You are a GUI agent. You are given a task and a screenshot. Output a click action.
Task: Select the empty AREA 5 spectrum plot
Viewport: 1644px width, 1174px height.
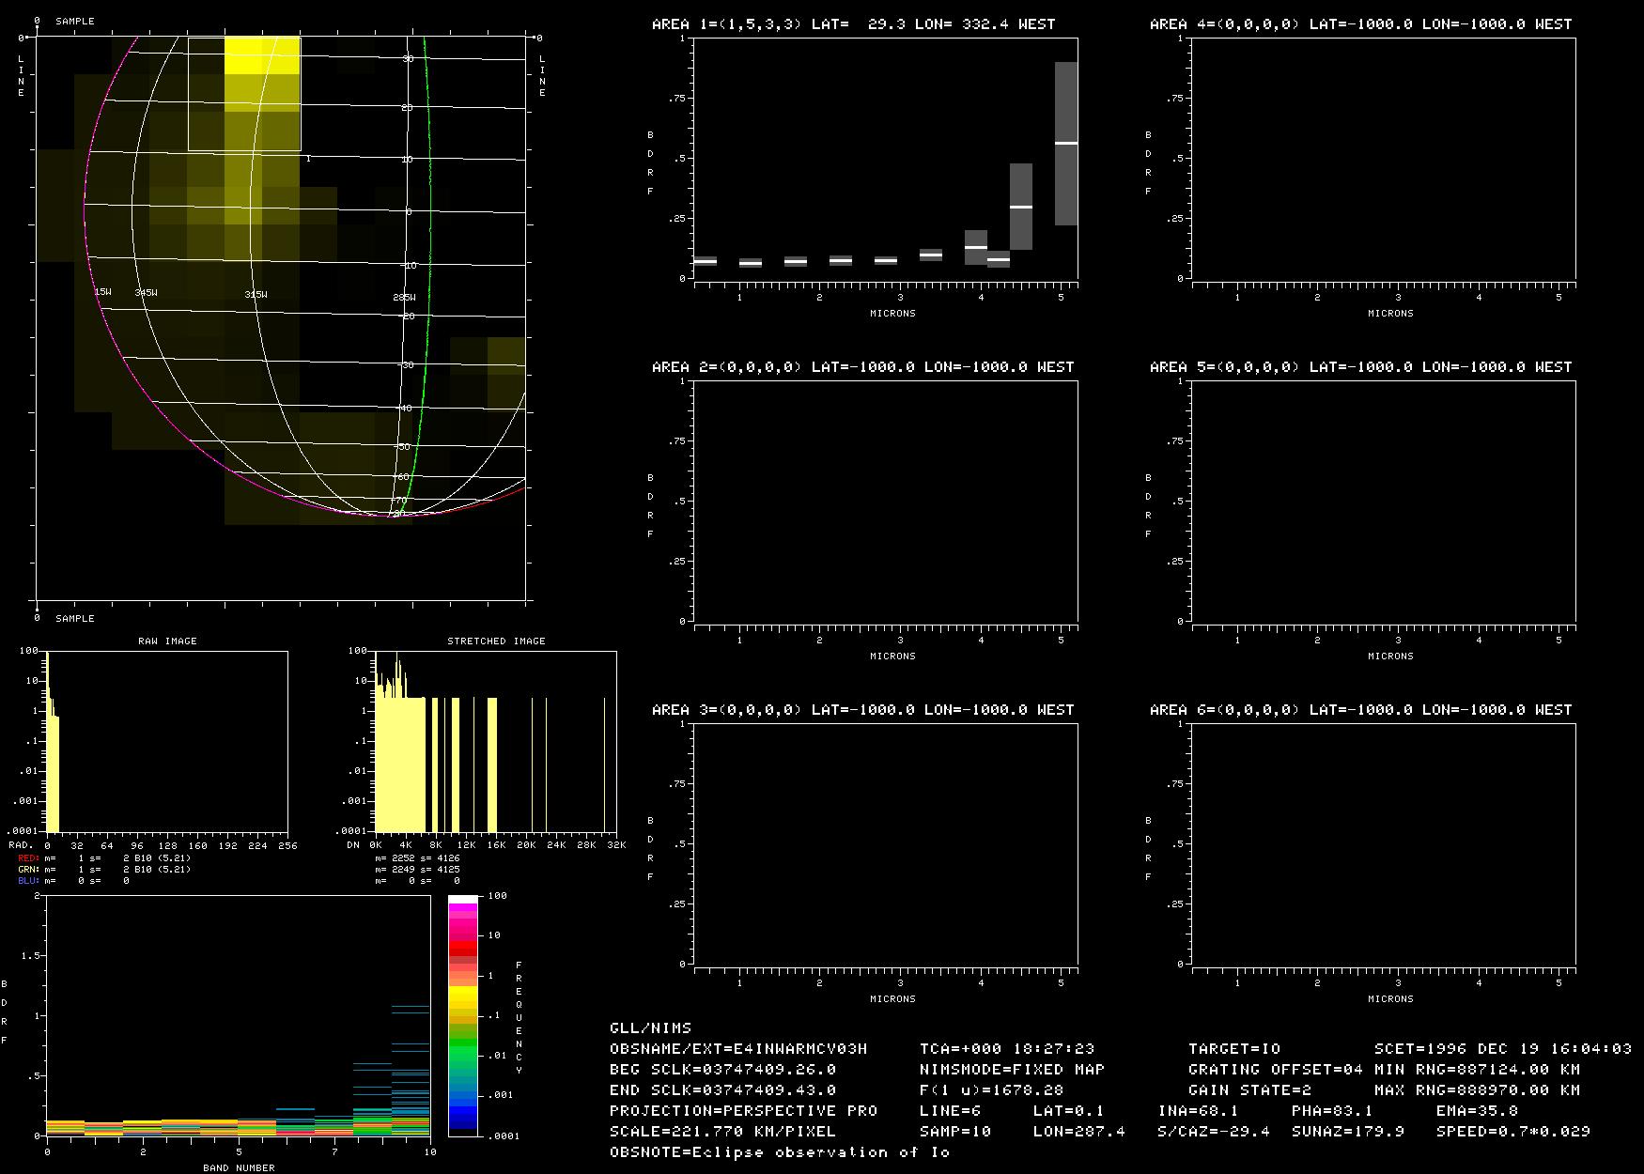point(1384,501)
